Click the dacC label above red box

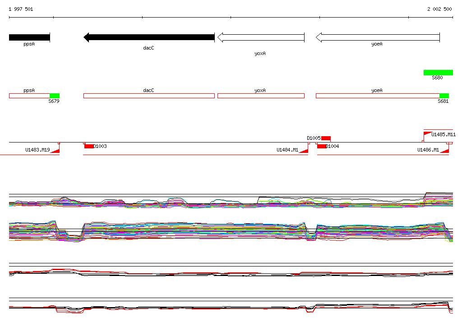click(148, 91)
